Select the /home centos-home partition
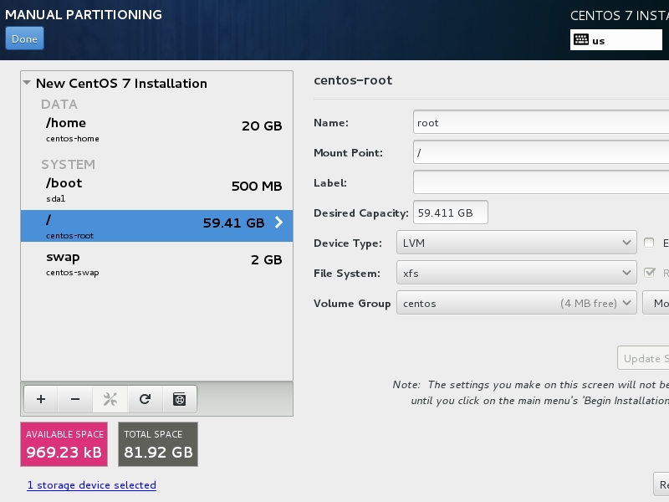This screenshot has height=502, width=669. (x=156, y=130)
